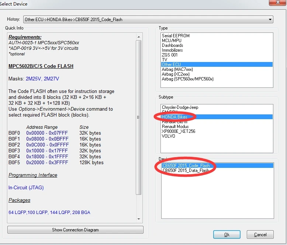Click MPC5602B/C/S Code FLASH heading

pyautogui.click(x=41, y=66)
